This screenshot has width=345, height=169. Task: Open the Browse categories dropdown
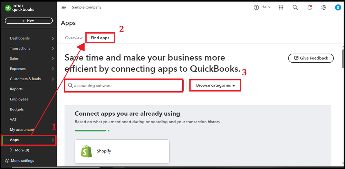click(x=215, y=85)
